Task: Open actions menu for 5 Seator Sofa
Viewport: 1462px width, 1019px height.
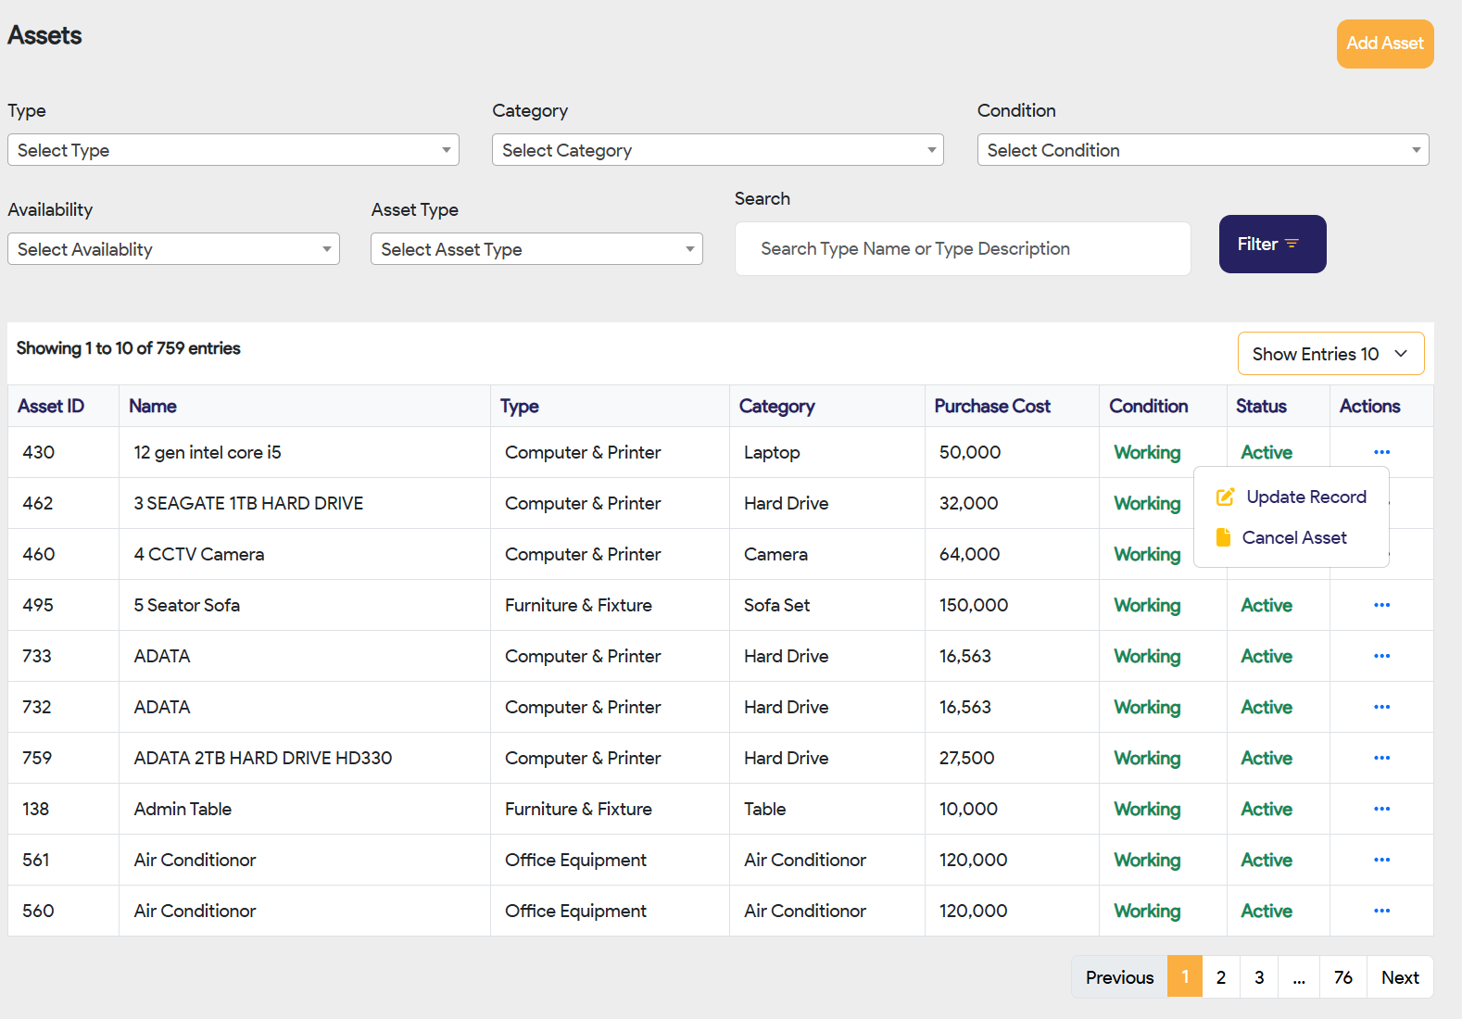Action: [1381, 605]
